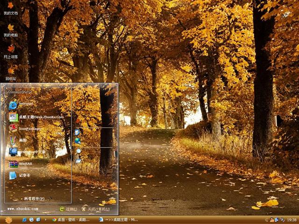Expand 所有程序 all programs list
Viewport: 299px width, 224px height.
pos(34,198)
